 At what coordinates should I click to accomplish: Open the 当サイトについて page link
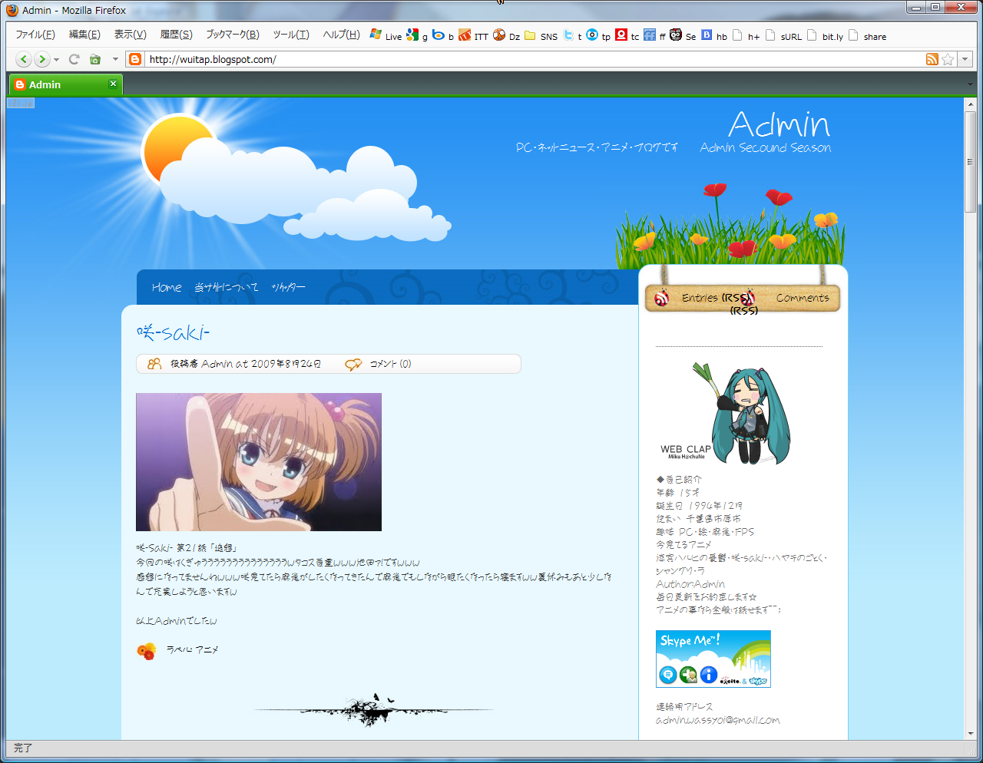coord(227,287)
